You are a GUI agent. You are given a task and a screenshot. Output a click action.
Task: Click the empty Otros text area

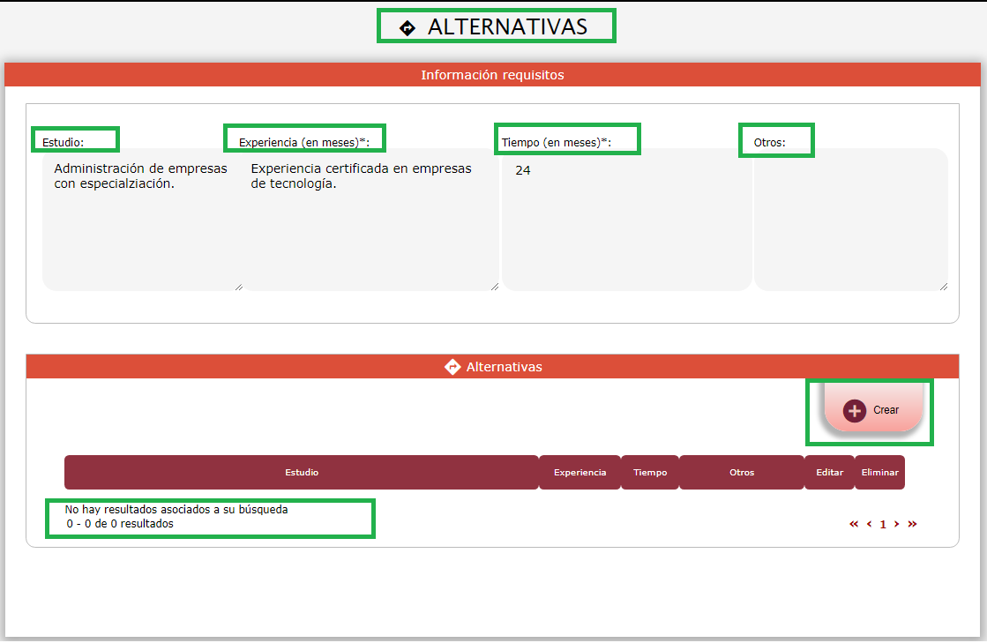[850, 221]
